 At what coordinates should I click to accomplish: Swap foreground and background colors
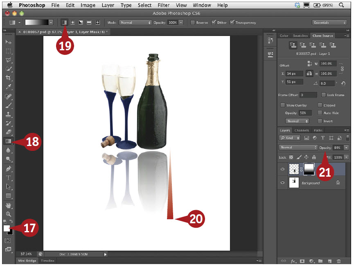[11, 221]
